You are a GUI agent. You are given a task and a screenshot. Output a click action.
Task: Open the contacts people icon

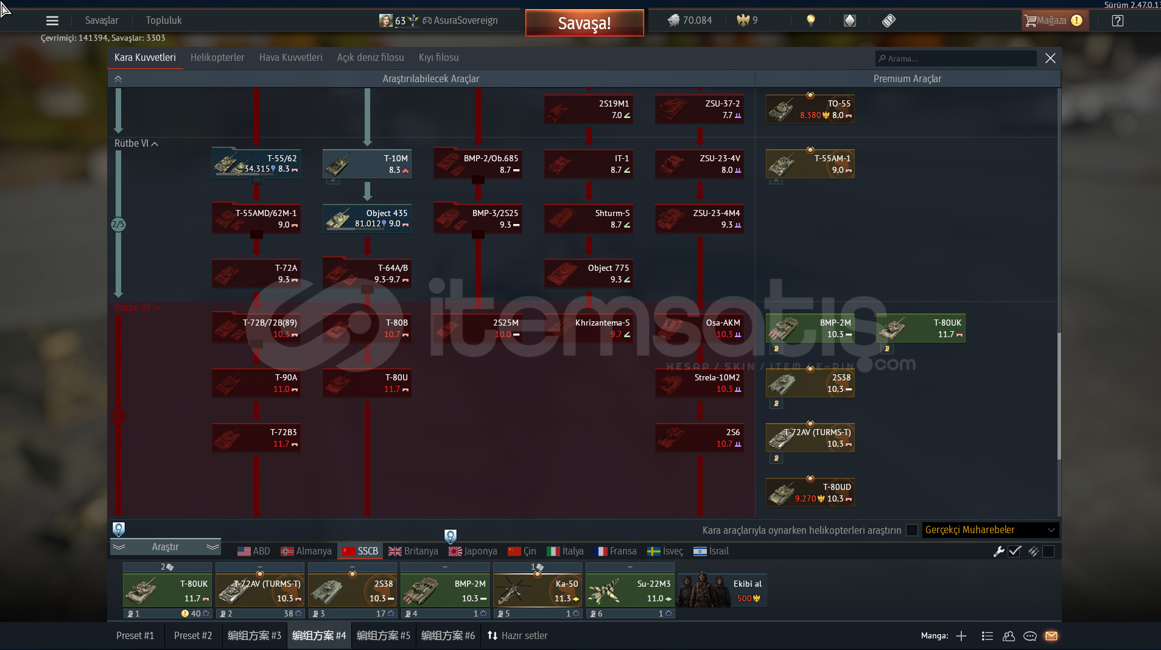pos(1009,636)
